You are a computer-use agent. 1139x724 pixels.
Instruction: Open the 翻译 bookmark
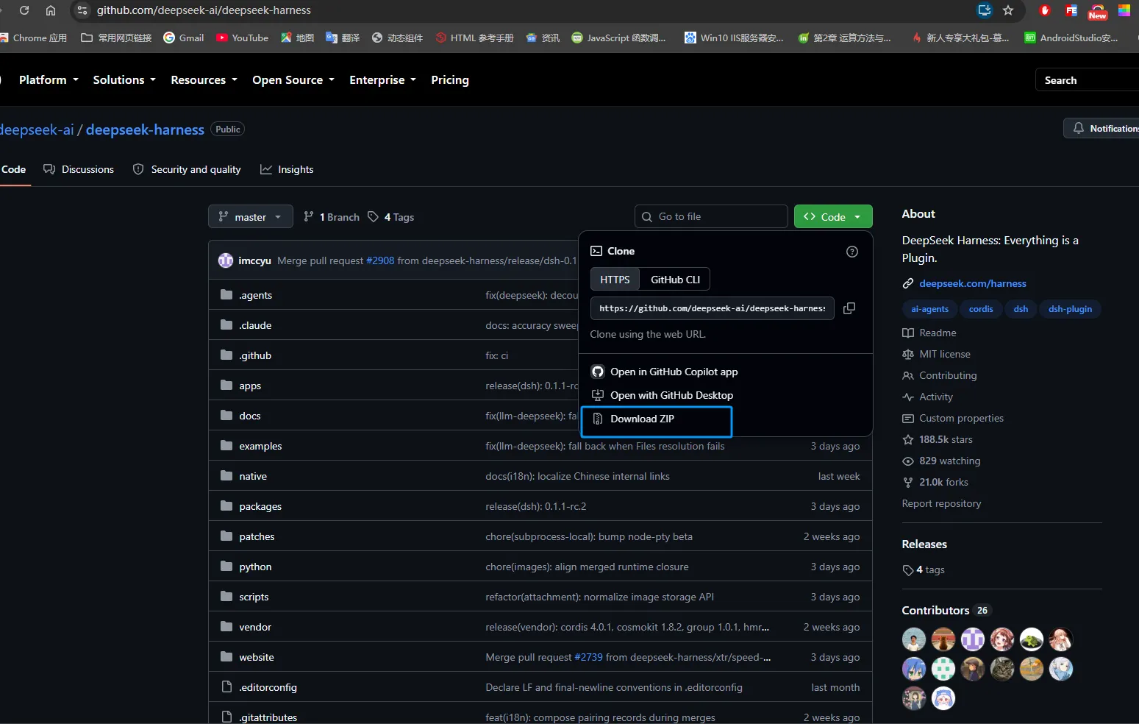343,38
